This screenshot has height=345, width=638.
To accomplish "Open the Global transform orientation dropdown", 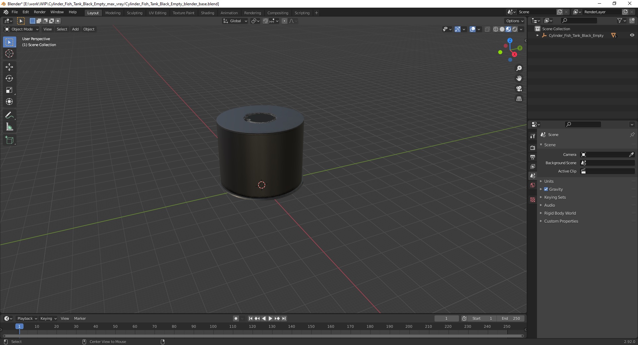I will pyautogui.click(x=235, y=21).
